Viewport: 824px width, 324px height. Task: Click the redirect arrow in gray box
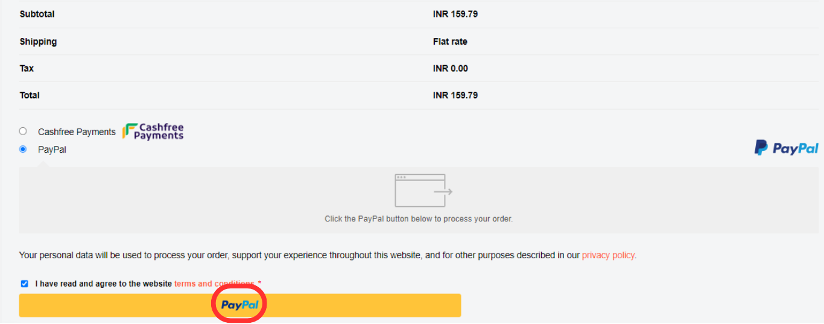click(443, 192)
